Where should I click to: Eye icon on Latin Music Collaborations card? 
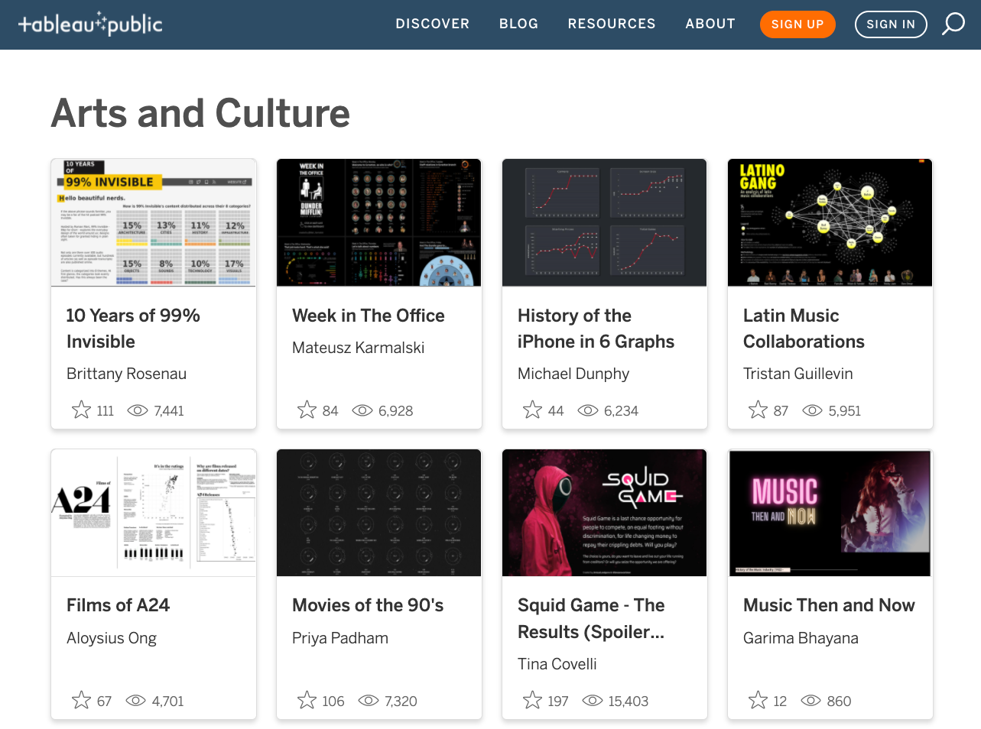[x=812, y=410]
